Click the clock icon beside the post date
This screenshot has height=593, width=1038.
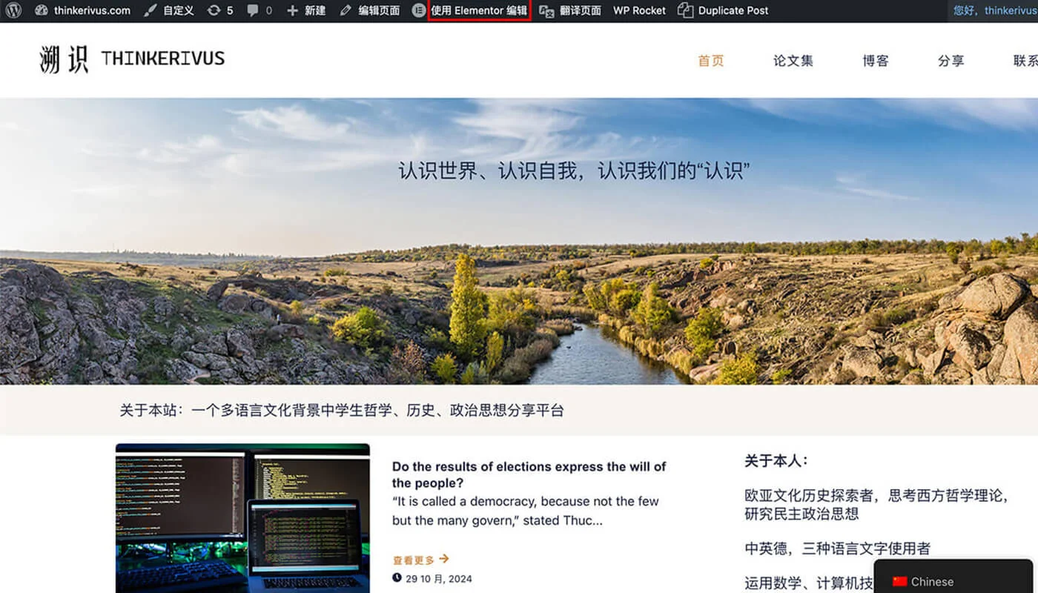pyautogui.click(x=398, y=579)
